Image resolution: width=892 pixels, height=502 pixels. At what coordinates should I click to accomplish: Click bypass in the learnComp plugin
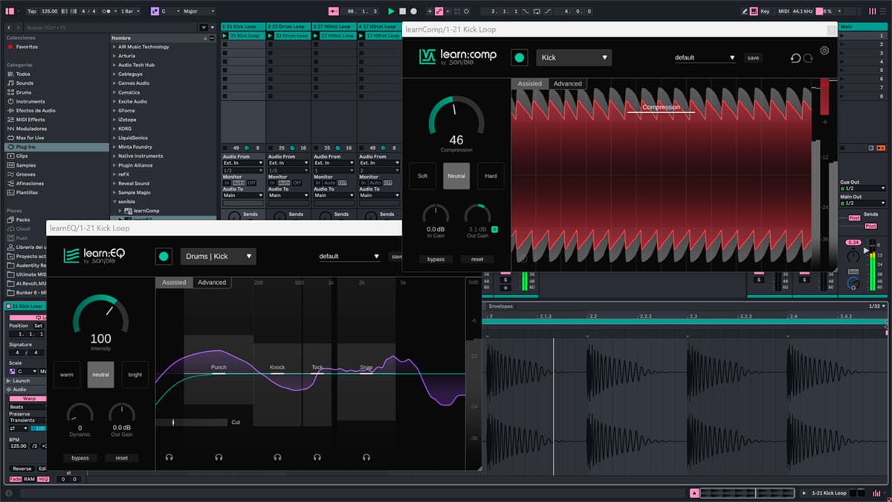click(436, 260)
